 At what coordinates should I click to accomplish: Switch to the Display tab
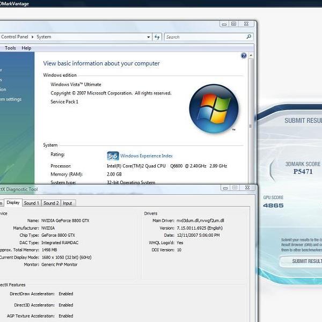(13, 203)
